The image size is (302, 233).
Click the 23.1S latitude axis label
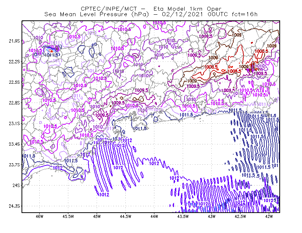tap(14, 123)
